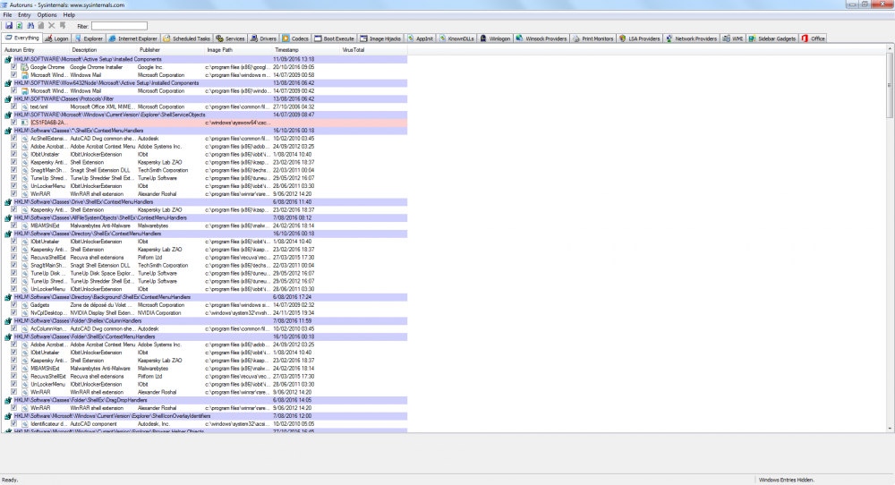Click the file icon of AcShellExtension entry
Viewport: 895px width, 485px height.
pos(24,138)
